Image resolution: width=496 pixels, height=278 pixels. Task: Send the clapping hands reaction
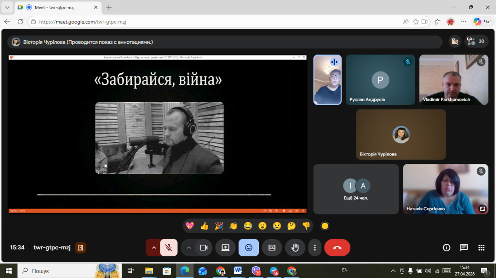[x=233, y=226]
